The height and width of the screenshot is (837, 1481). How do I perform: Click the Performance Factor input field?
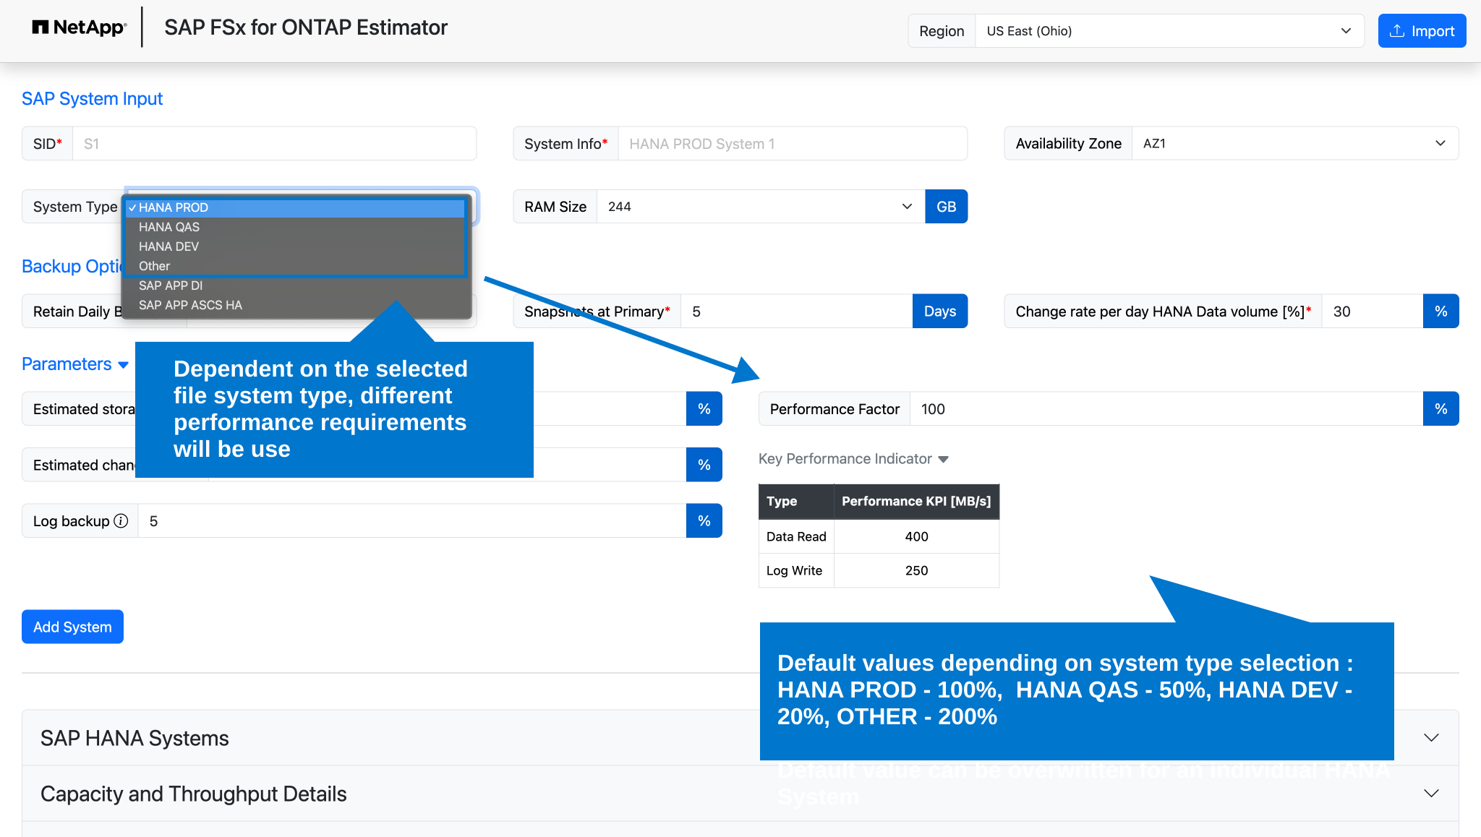pos(1166,409)
